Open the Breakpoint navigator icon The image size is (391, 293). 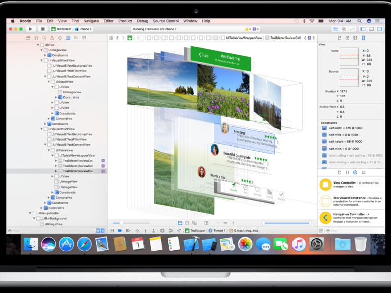click(76, 38)
